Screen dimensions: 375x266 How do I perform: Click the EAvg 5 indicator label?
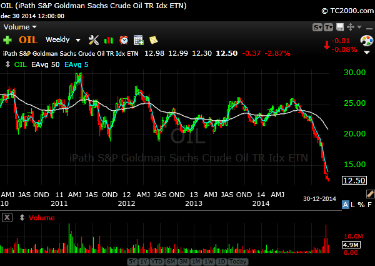(76, 64)
